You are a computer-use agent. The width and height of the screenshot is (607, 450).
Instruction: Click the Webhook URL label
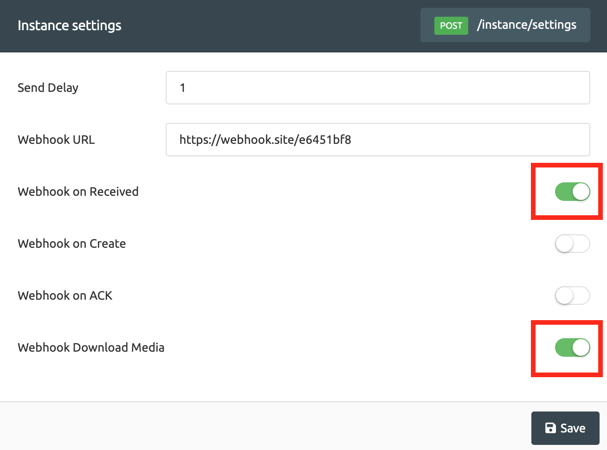56,139
